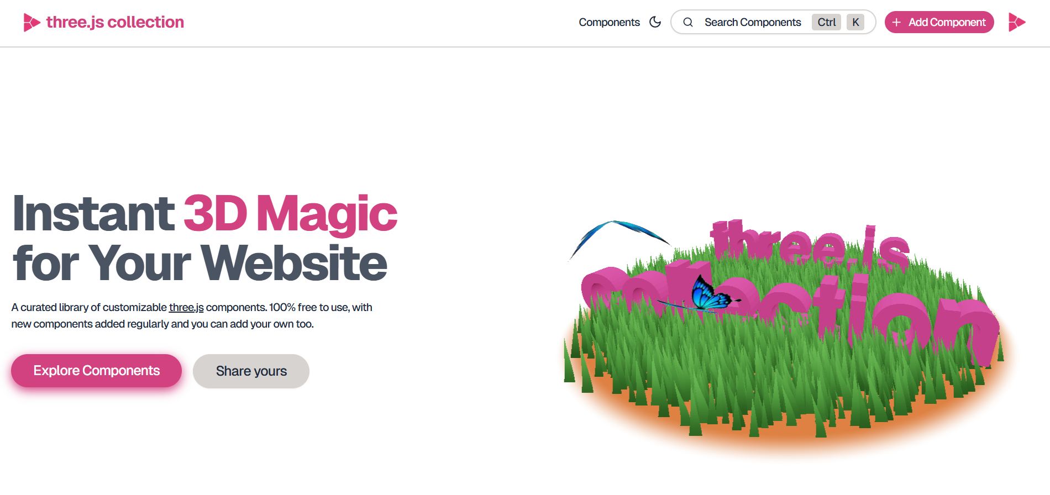Viewport: 1050px width, 495px height.
Task: Click the Share yours button
Action: tap(251, 371)
